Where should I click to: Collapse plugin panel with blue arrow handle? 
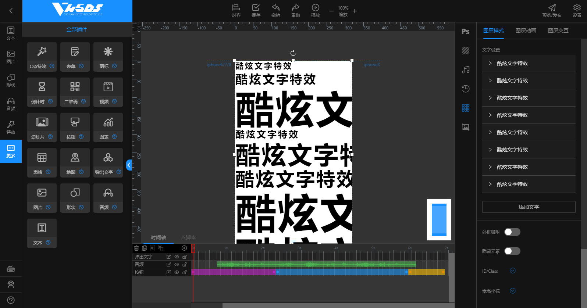click(x=129, y=165)
